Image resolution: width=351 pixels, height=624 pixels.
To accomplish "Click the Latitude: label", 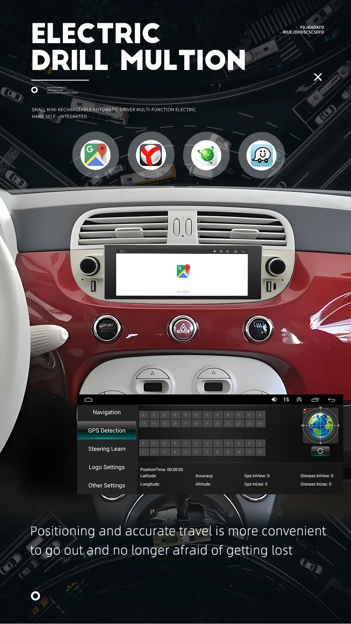I will tap(148, 476).
